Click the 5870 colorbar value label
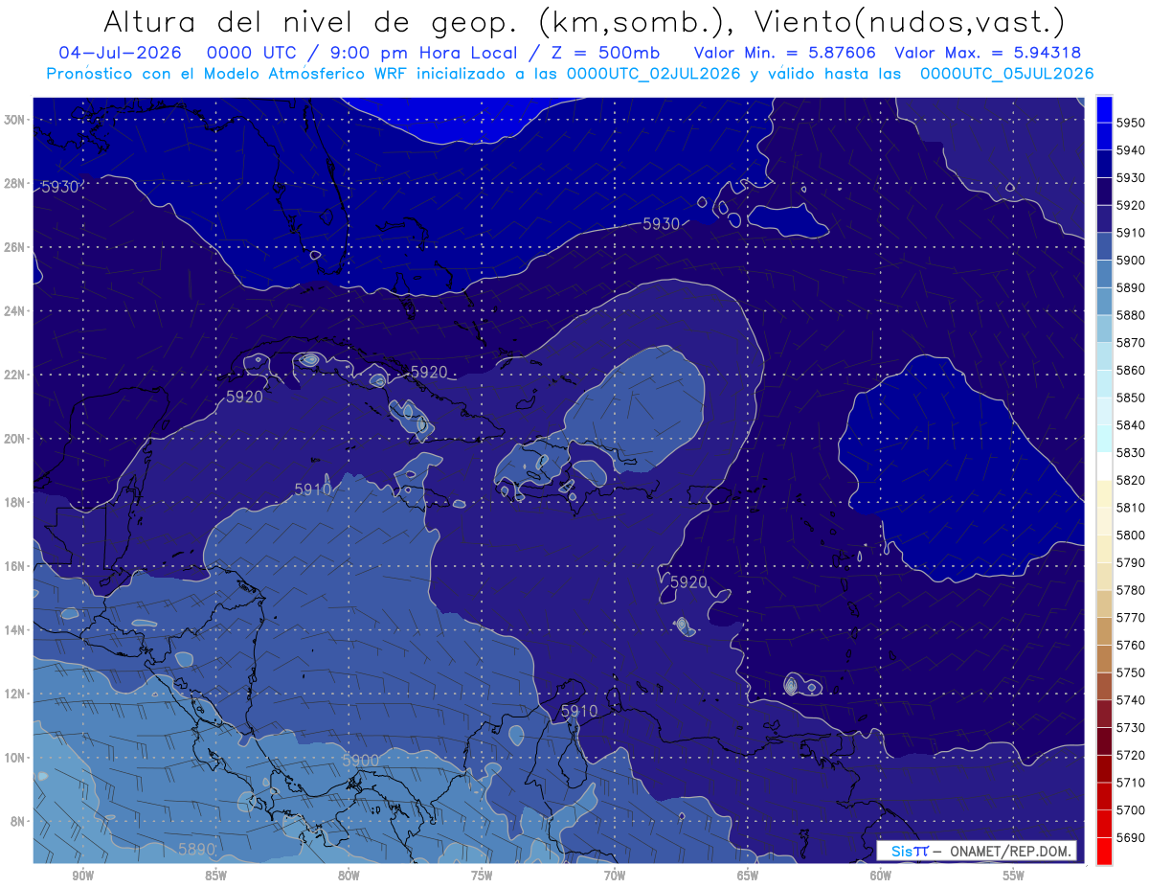The image size is (1149, 888). [1131, 343]
